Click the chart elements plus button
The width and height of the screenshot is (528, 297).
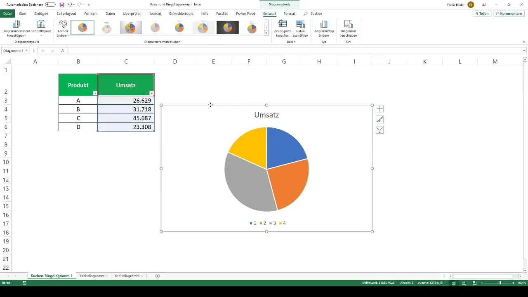[x=380, y=109]
